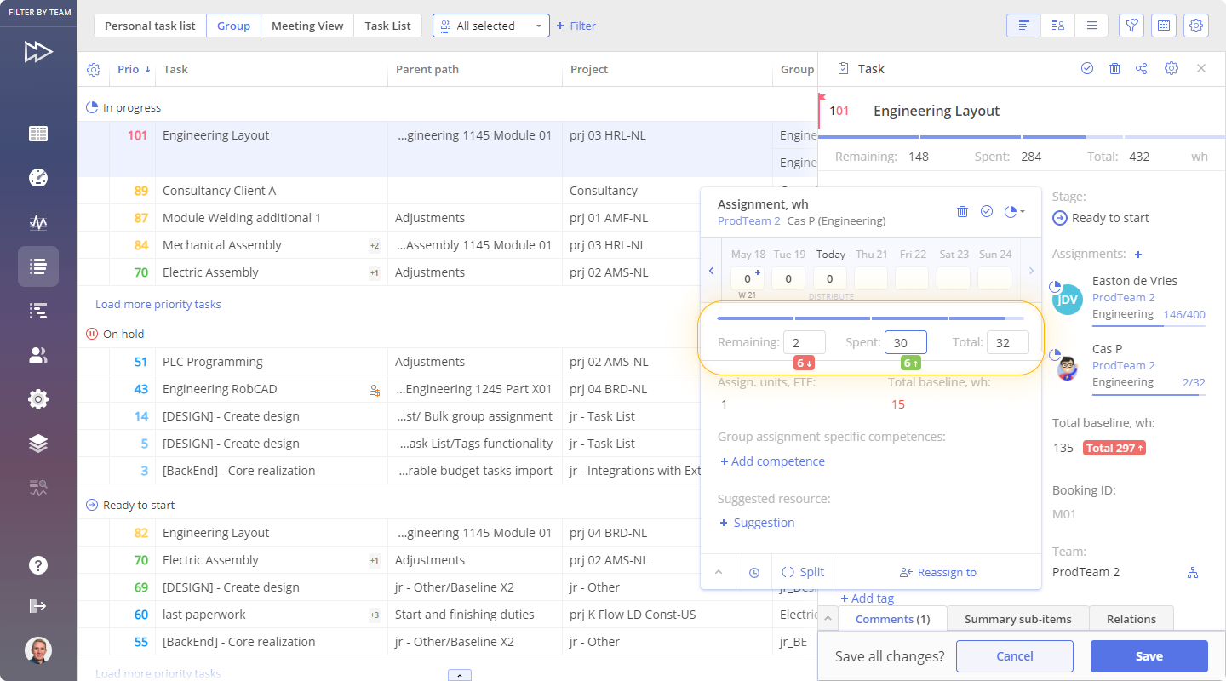Open the user profile avatar
The width and height of the screenshot is (1226, 681).
click(x=38, y=650)
